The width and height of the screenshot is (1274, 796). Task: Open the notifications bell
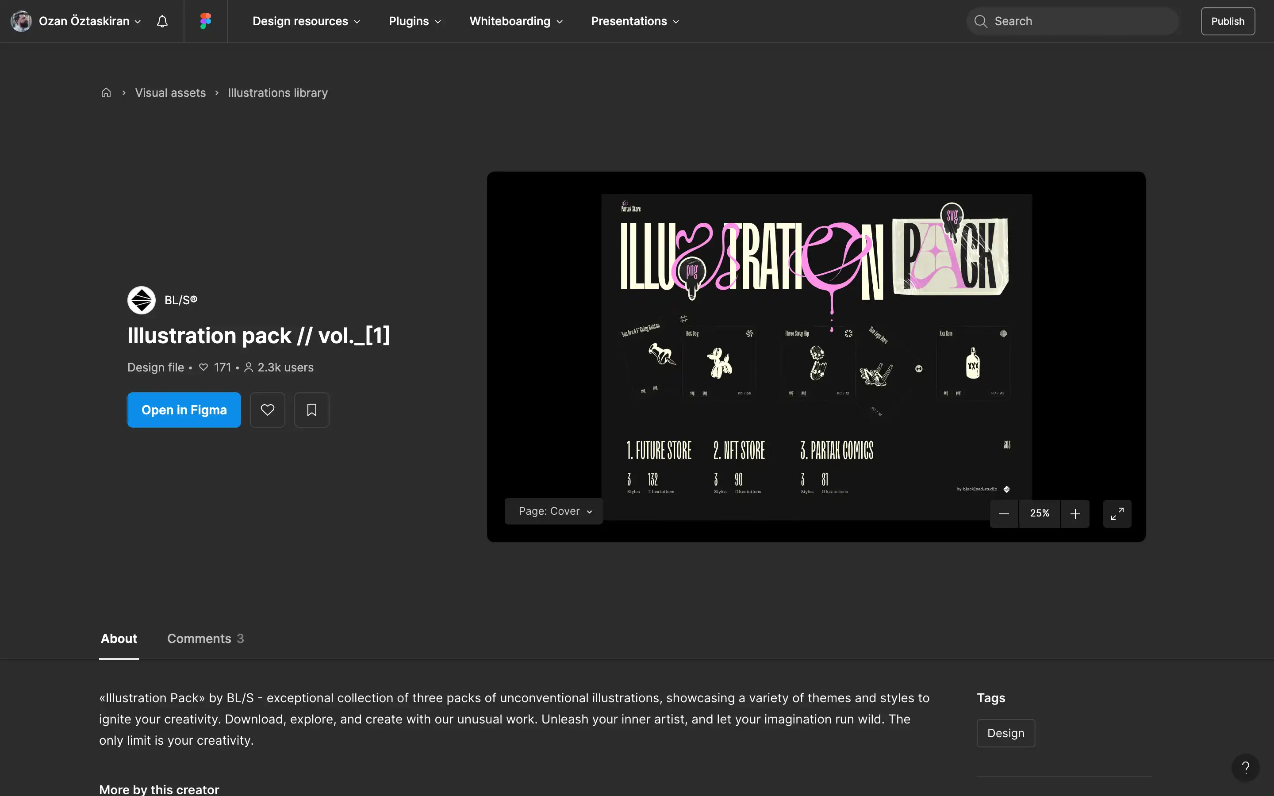point(162,21)
